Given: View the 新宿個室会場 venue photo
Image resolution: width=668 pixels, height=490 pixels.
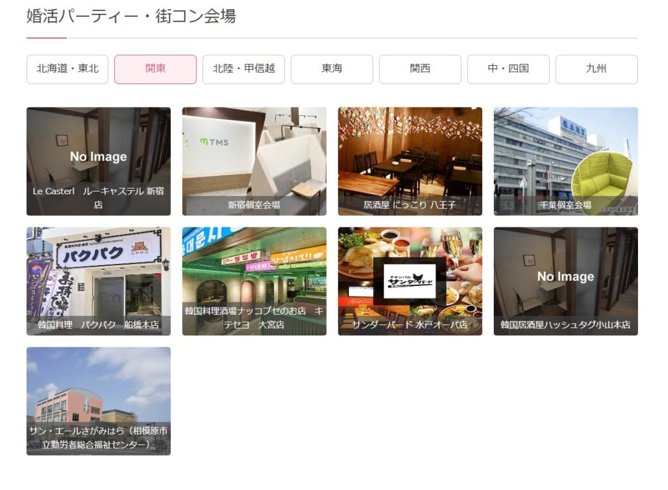Looking at the screenshot, I should tap(254, 160).
